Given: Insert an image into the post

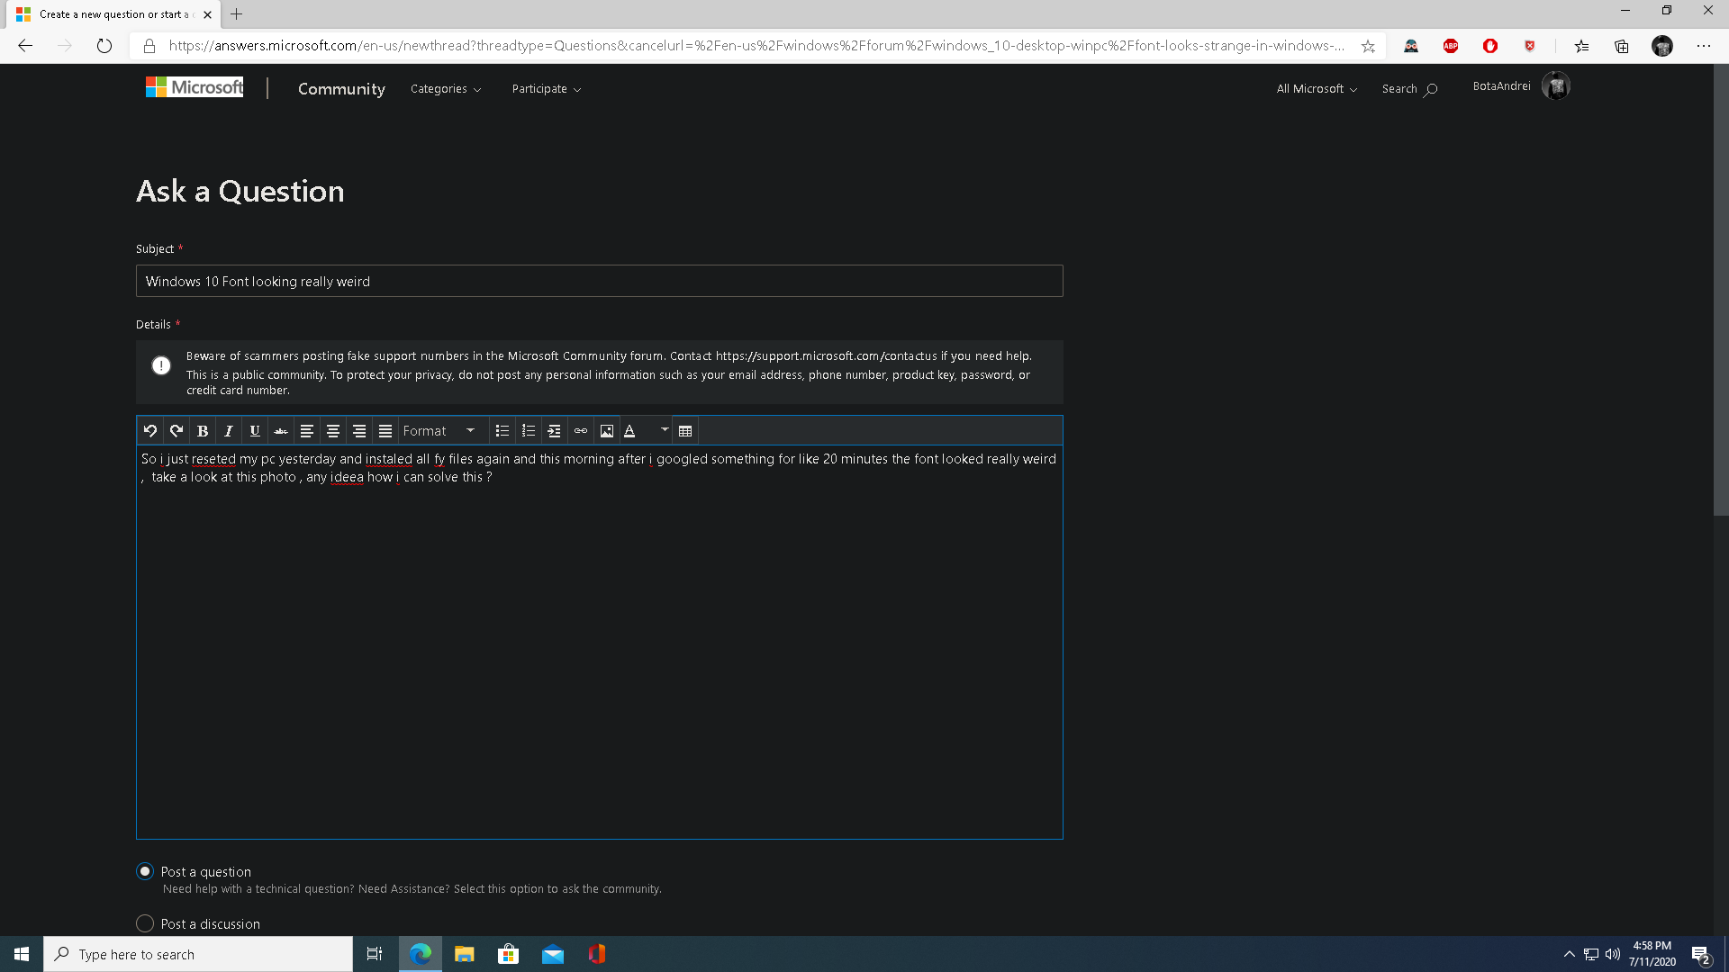Looking at the screenshot, I should tap(607, 431).
